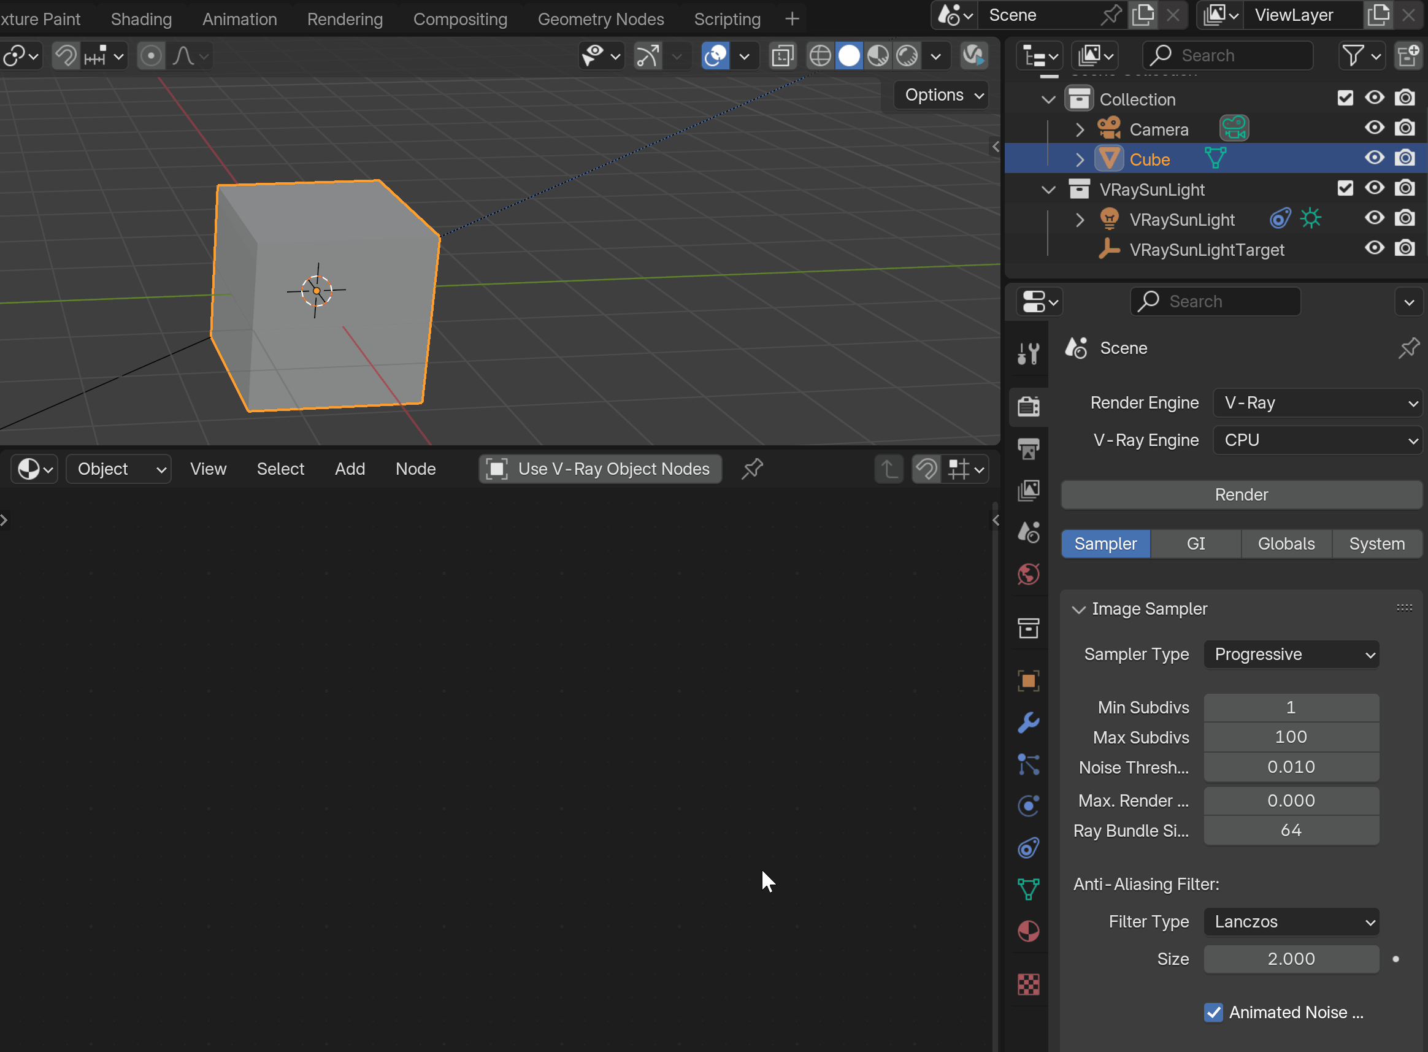
Task: Open the Output properties tab
Action: point(1028,448)
